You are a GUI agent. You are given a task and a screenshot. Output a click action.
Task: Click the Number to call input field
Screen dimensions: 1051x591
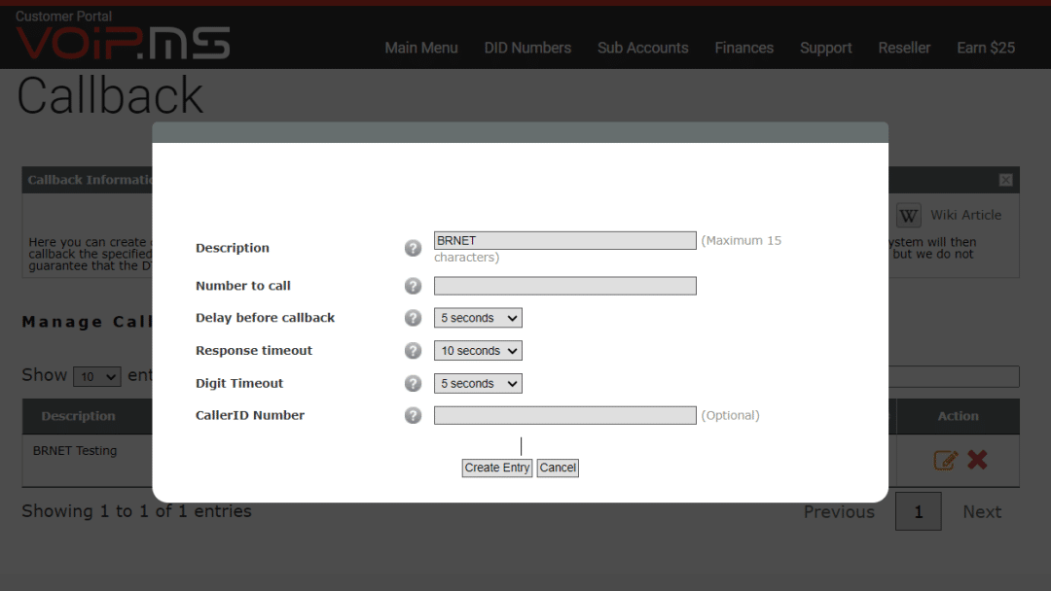[x=564, y=286]
